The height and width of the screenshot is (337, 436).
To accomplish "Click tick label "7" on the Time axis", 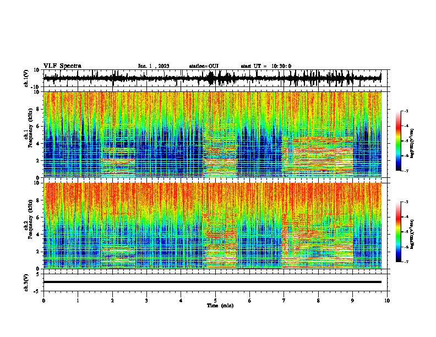I will pyautogui.click(x=284, y=301).
